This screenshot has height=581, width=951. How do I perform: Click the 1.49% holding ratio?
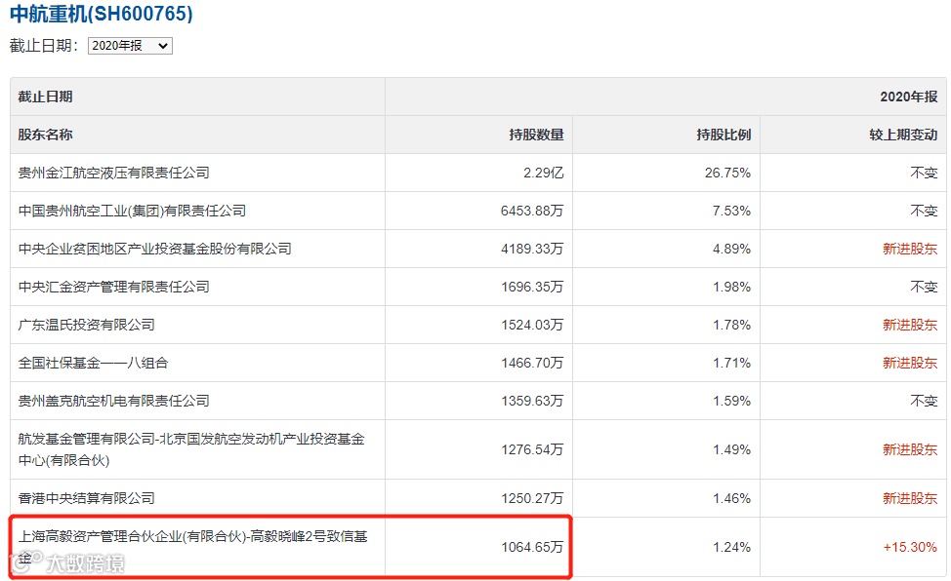click(731, 449)
